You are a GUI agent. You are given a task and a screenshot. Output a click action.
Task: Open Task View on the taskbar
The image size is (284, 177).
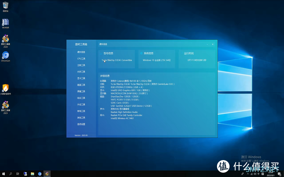coord(18,174)
